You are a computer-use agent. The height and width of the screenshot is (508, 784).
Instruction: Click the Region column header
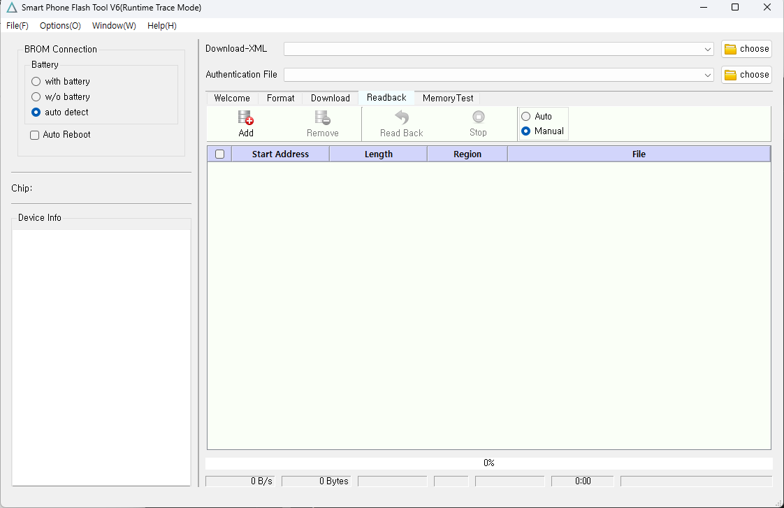(467, 154)
